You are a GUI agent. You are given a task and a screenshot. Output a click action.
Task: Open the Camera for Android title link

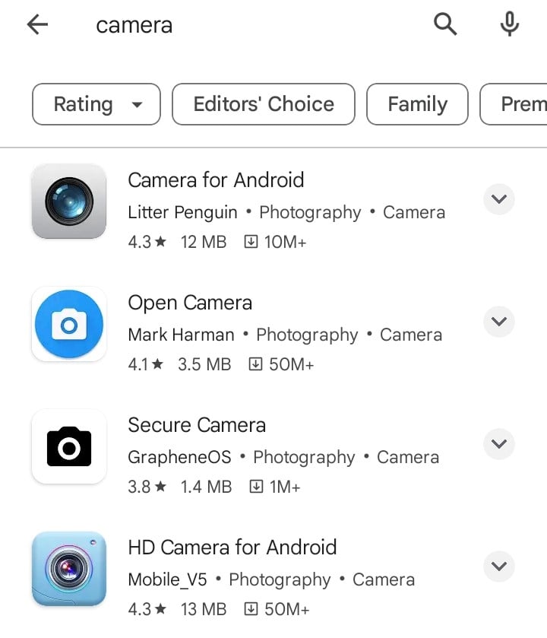tap(216, 180)
